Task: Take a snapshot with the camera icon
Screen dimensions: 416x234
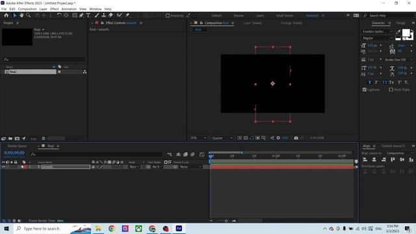Action: [296, 138]
